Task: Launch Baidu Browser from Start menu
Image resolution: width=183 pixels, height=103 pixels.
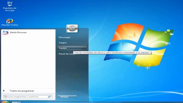Action: click(28, 32)
